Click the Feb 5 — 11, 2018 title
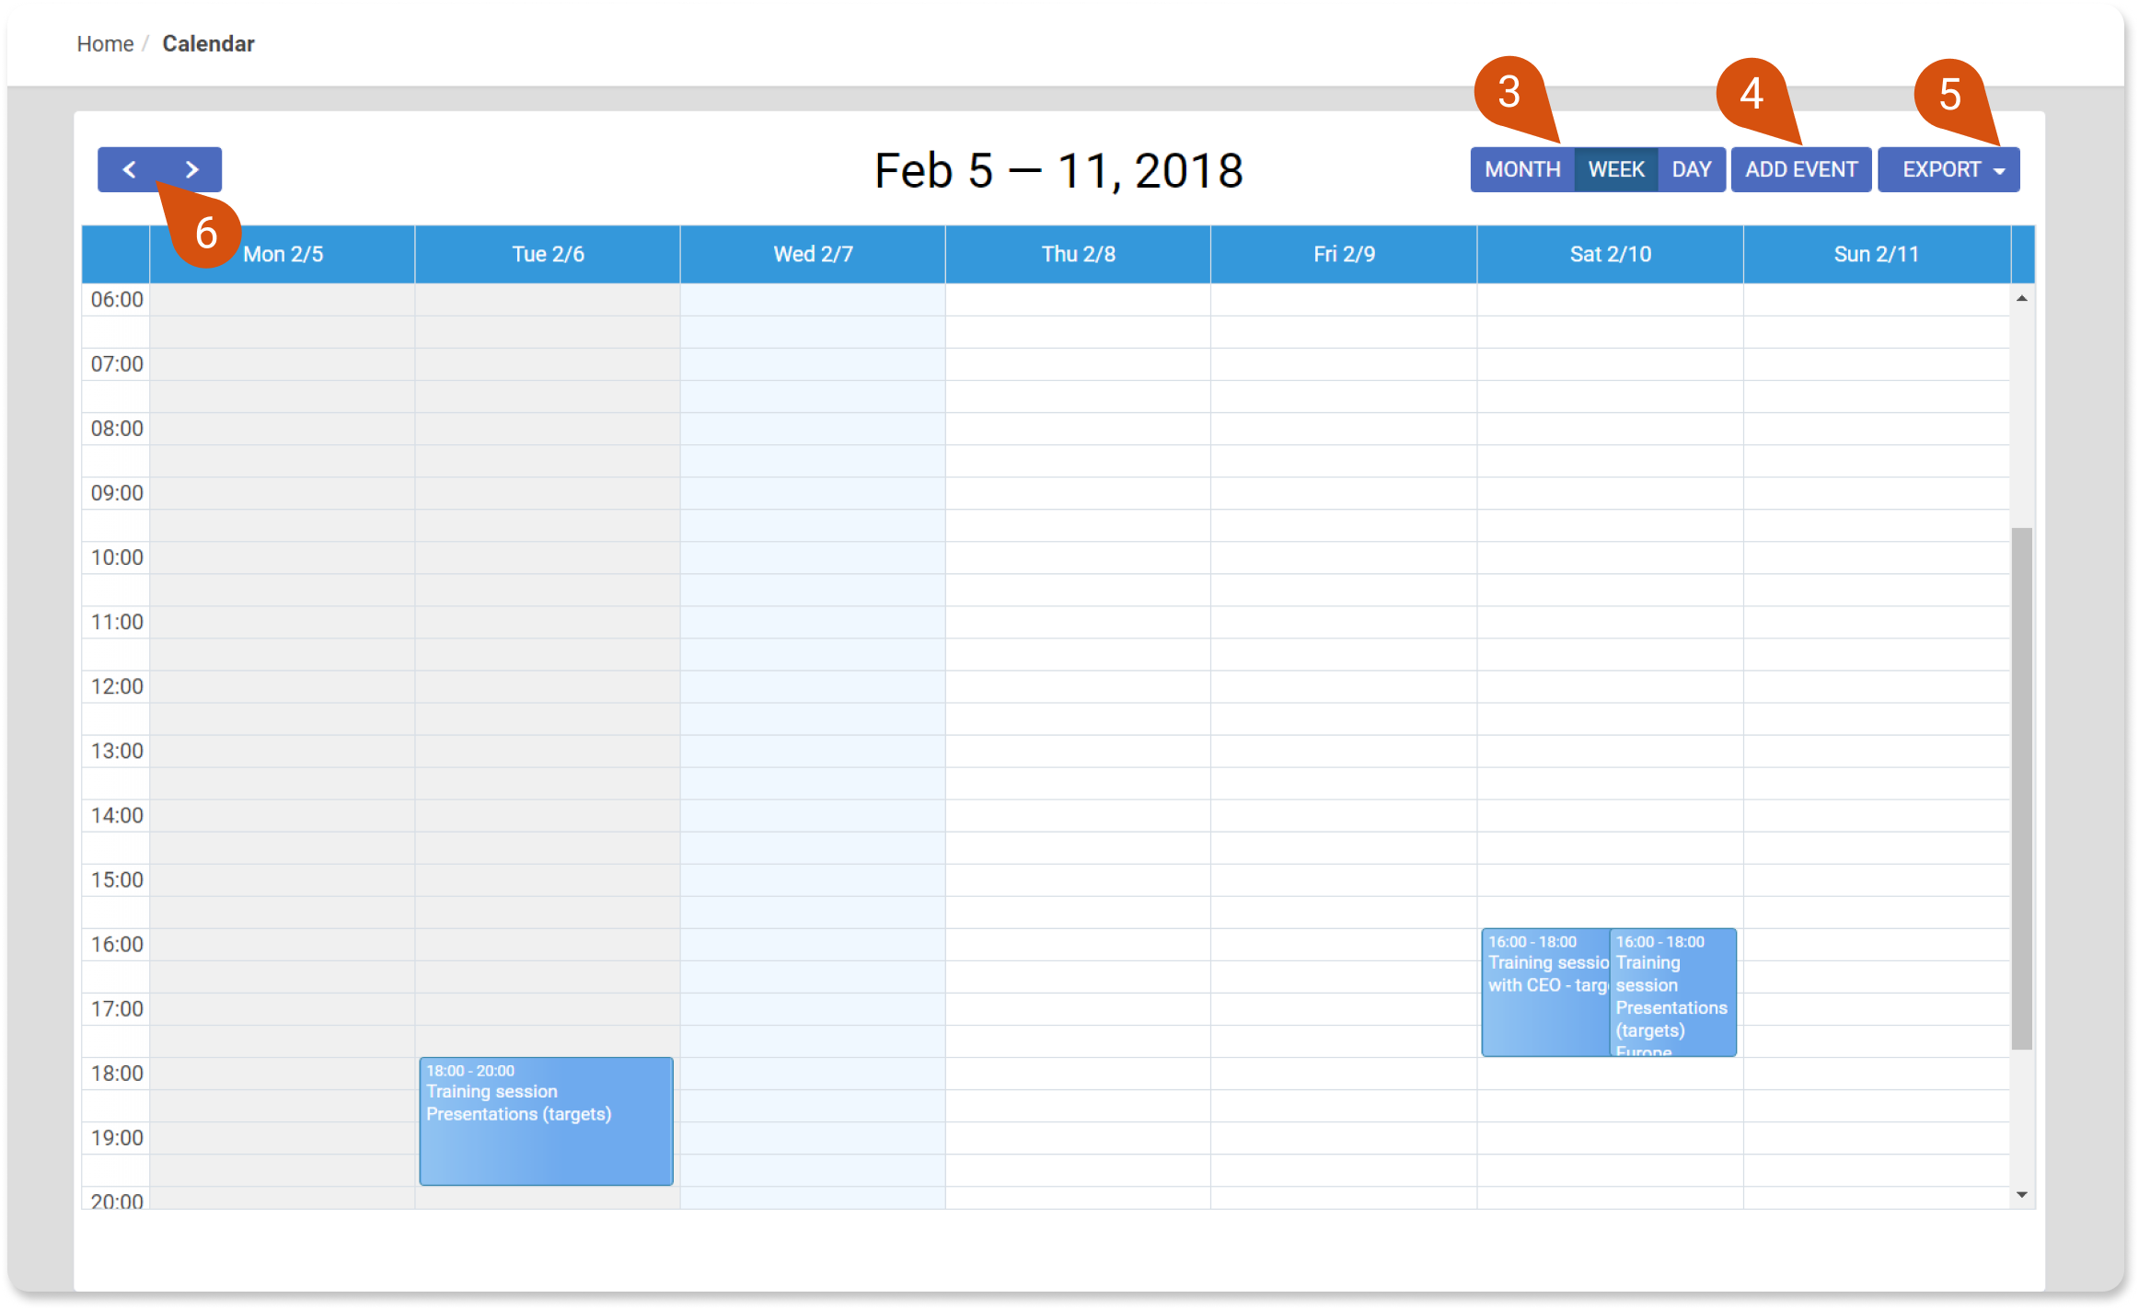2139x1310 pixels. tap(1058, 170)
